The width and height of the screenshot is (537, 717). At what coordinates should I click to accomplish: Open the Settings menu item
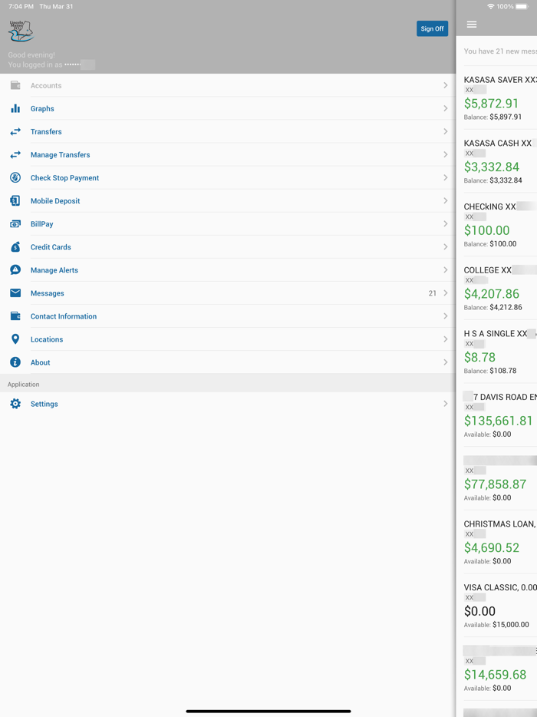tap(228, 404)
